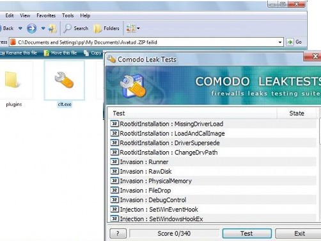Start the leak tests with Test button
321x241 pixels.
tap(247, 233)
